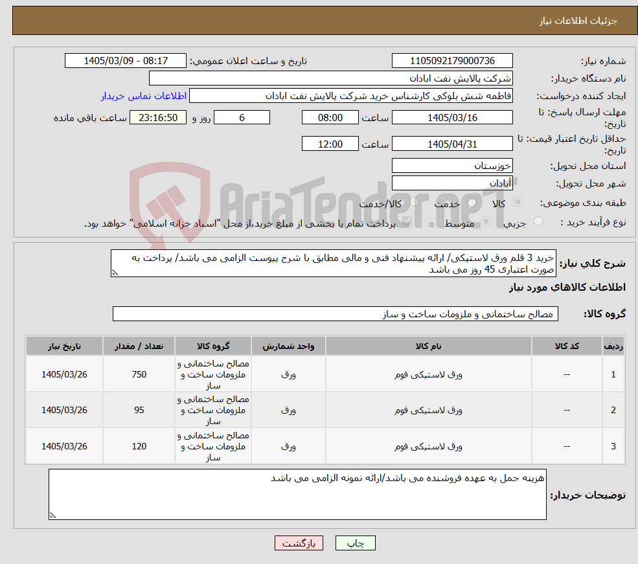
Task: Click the price validity date 1405/04/31
Action: click(x=452, y=144)
